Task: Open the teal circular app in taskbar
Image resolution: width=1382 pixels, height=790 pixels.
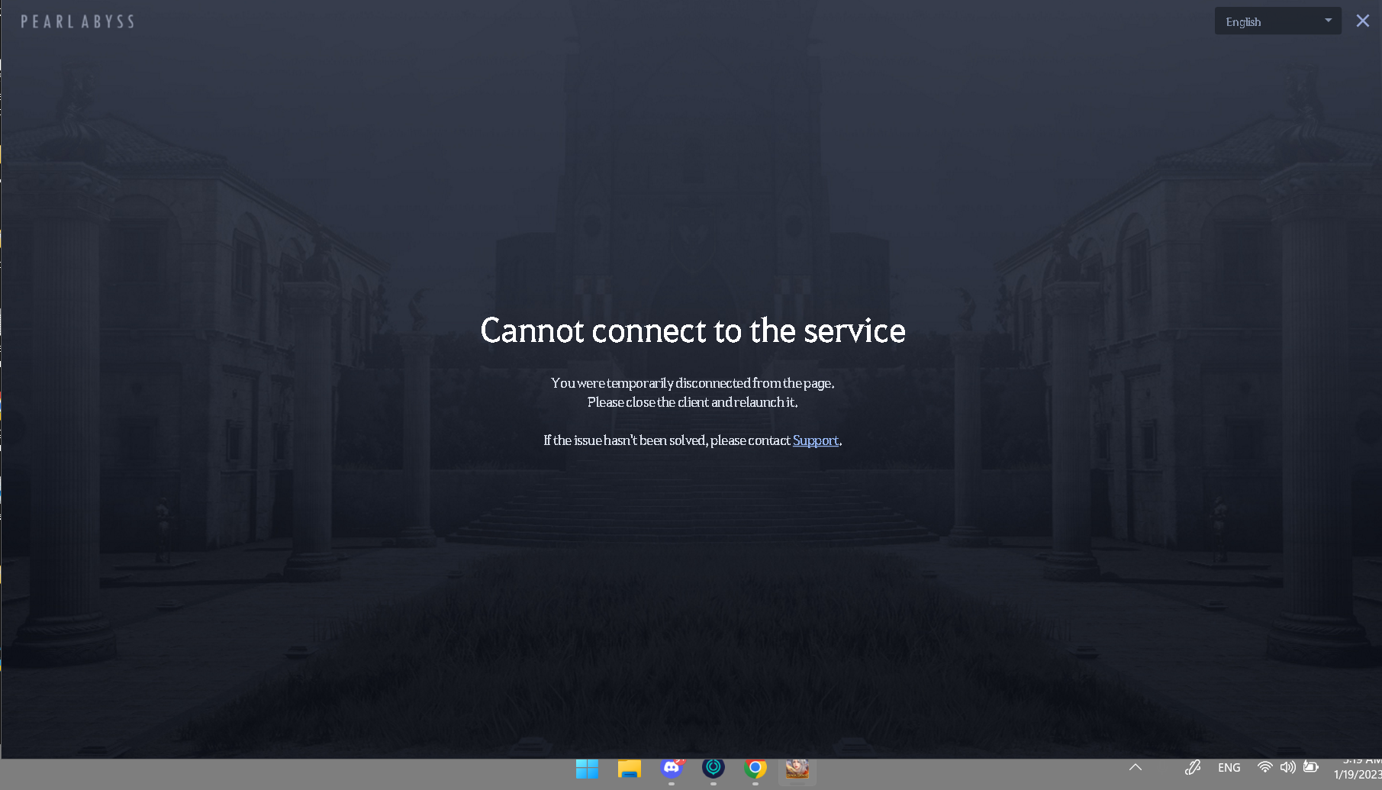Action: click(714, 768)
